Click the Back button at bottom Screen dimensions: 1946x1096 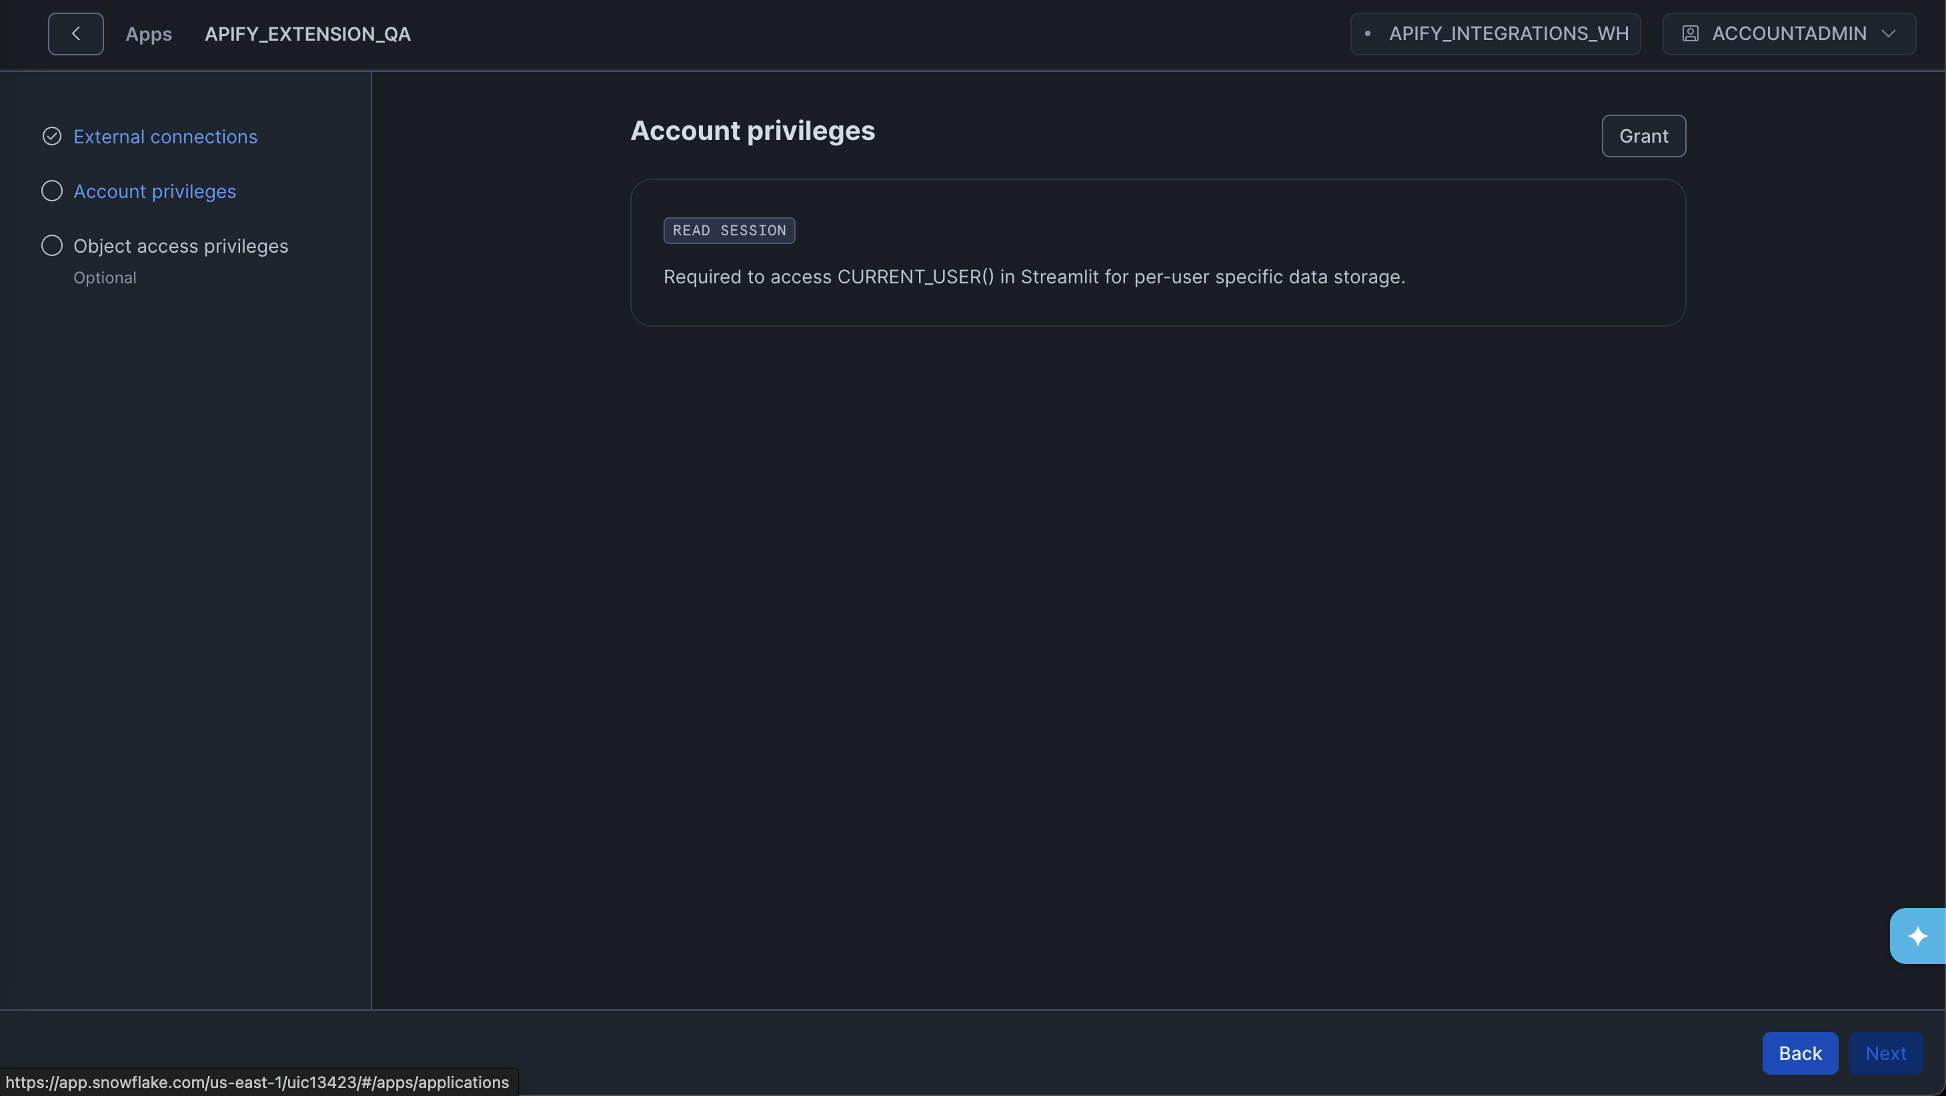[1800, 1053]
